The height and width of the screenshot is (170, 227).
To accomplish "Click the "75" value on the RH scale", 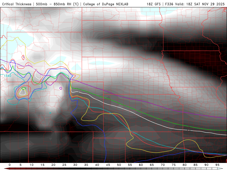I will [x=174, y=165].
